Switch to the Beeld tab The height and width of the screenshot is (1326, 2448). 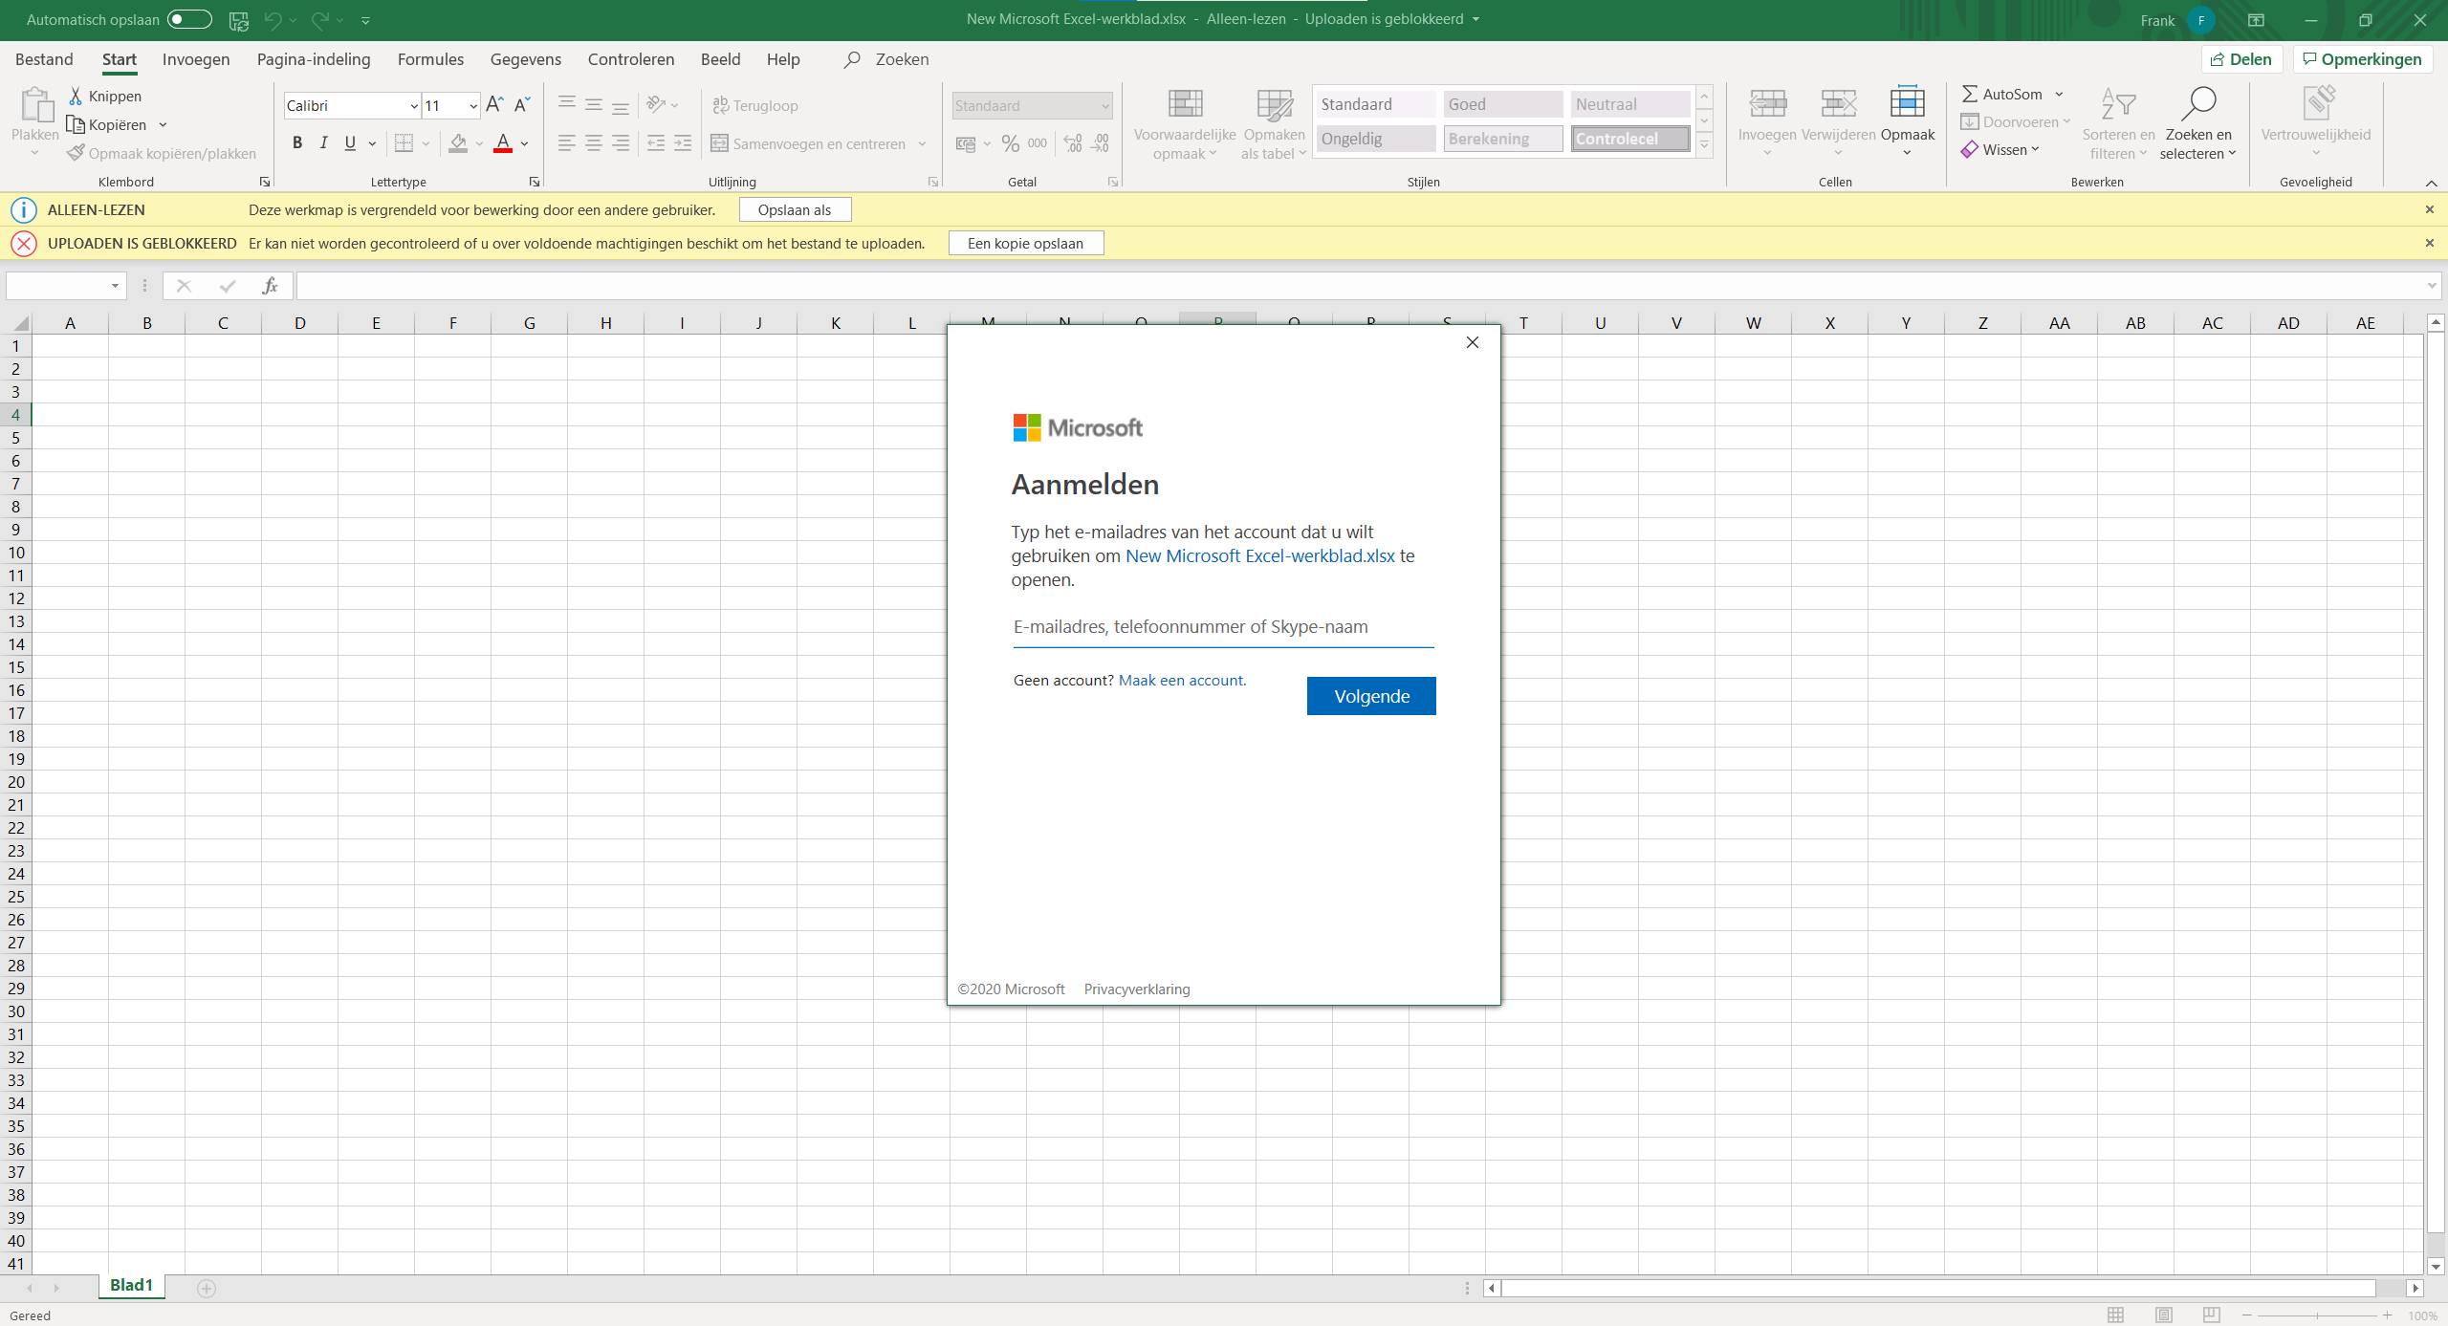[x=720, y=59]
